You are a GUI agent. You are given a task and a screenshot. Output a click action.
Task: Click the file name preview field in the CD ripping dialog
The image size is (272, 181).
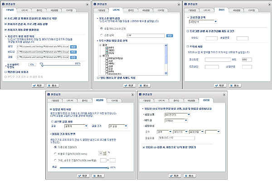177,138
